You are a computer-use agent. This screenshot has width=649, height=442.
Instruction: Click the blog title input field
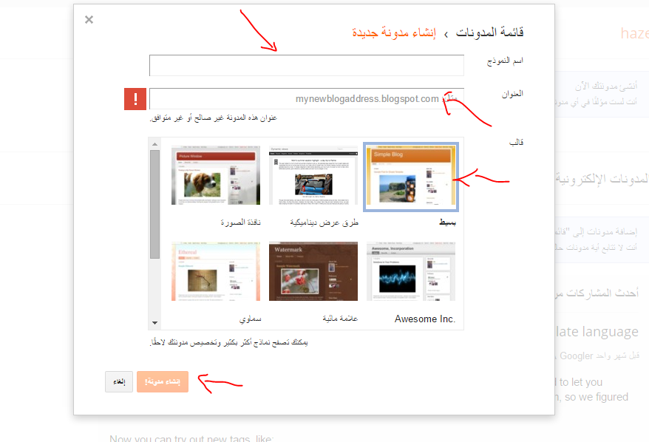[x=306, y=65]
